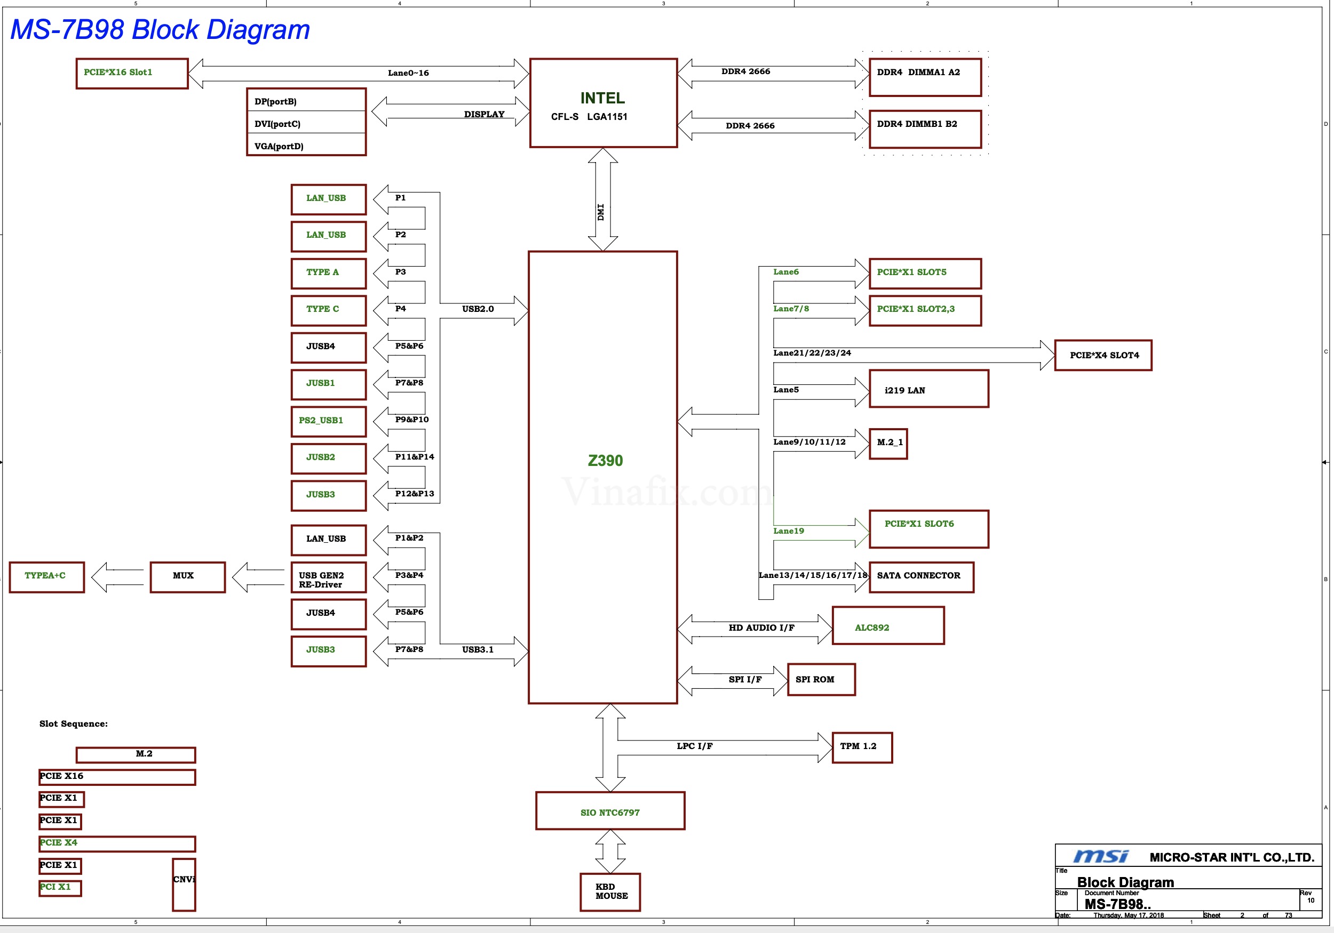Select the 'ALC892' audio codec block
The width and height of the screenshot is (1334, 933).
click(x=888, y=625)
